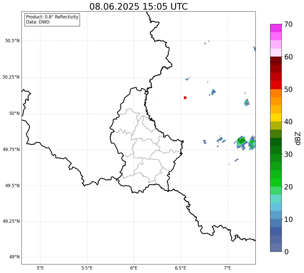Click the 5.5°E longitude tick label
This screenshot has width=304, height=273.
tap(87, 268)
